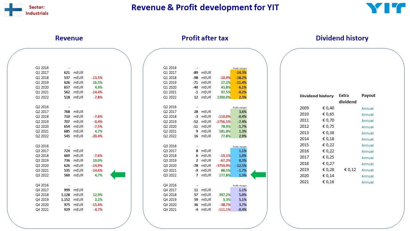
Task: Click the Revenue section heading
Action: tap(69, 38)
